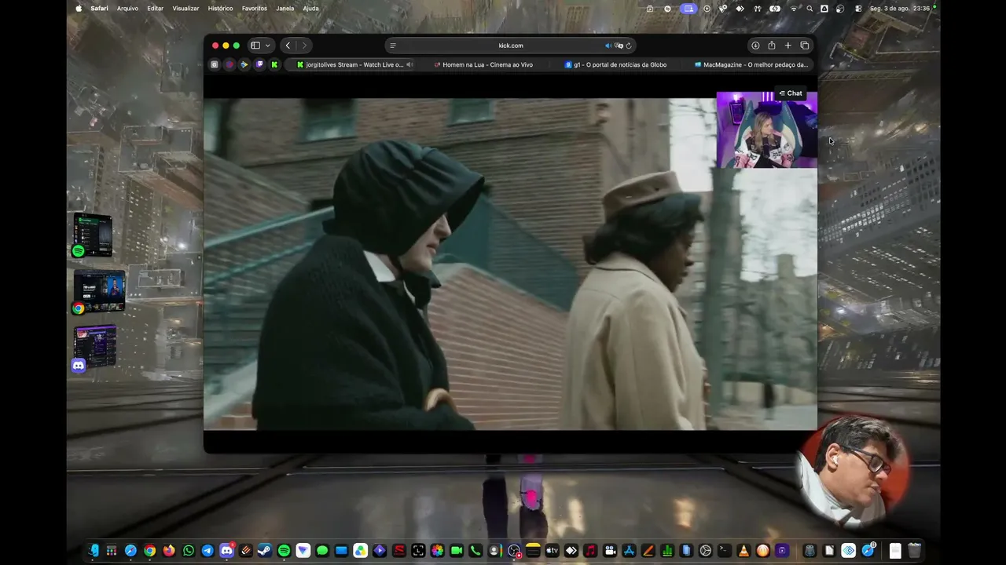Open Finder from the Dock
The height and width of the screenshot is (565, 1006).
[94, 551]
